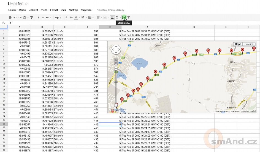
Task: Switch map to Satelitní view
Action: pos(249,44)
